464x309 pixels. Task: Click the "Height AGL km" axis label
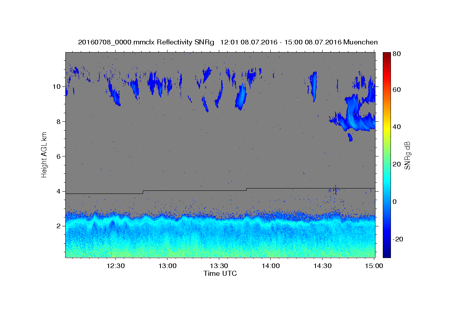(x=44, y=155)
